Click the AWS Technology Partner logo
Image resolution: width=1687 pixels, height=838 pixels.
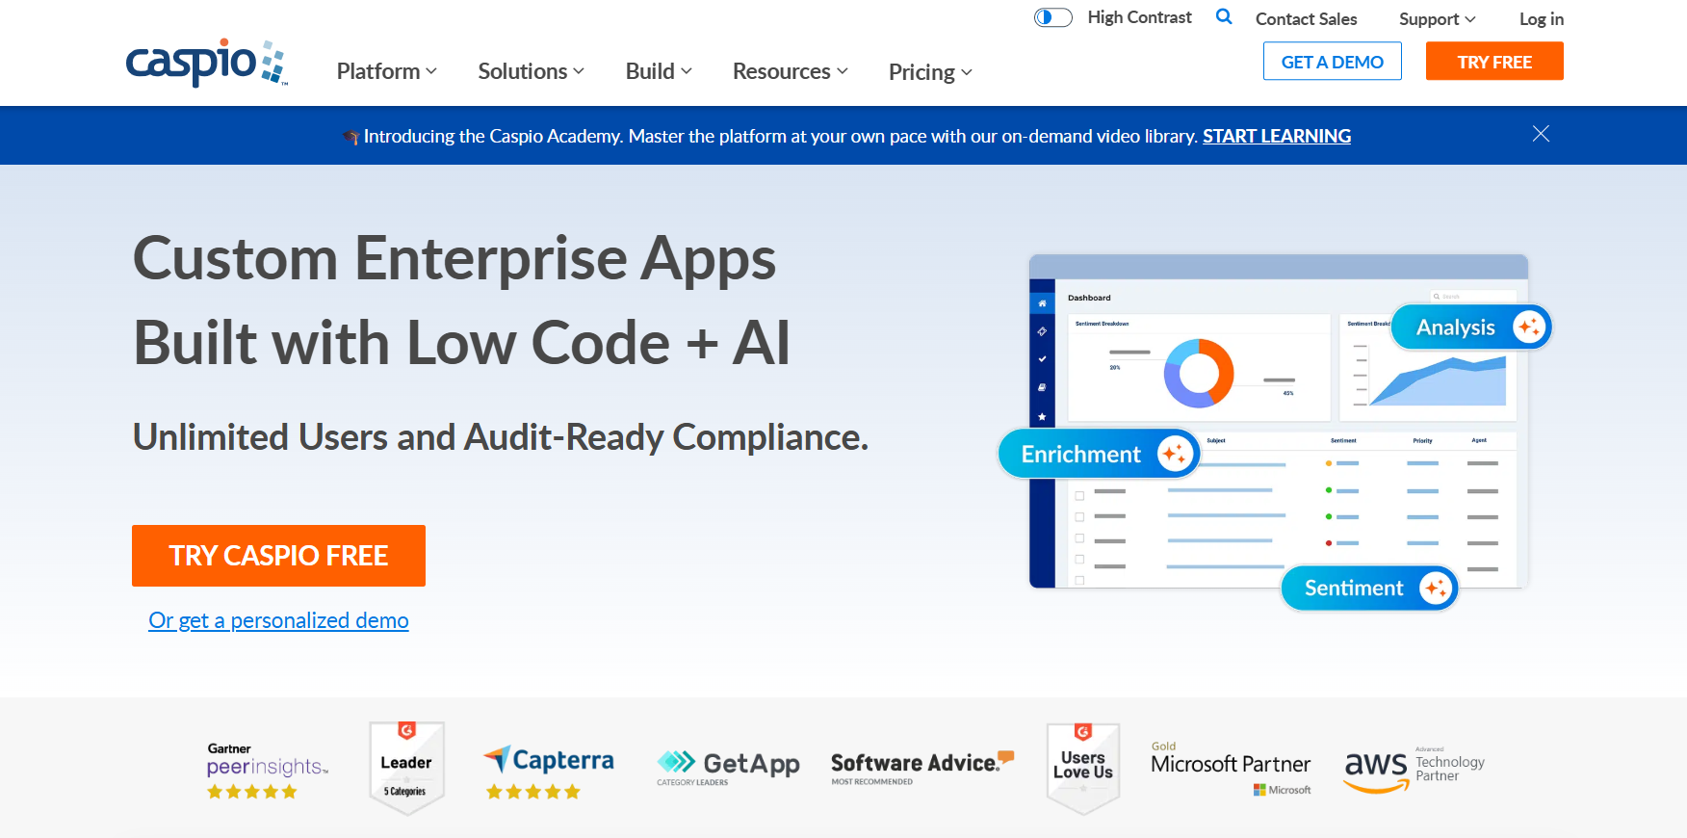click(x=1414, y=769)
